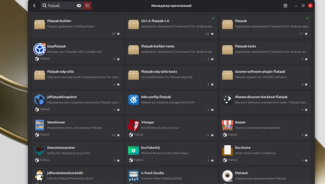
Task: Open the Warehouse title
Action: tap(56, 122)
